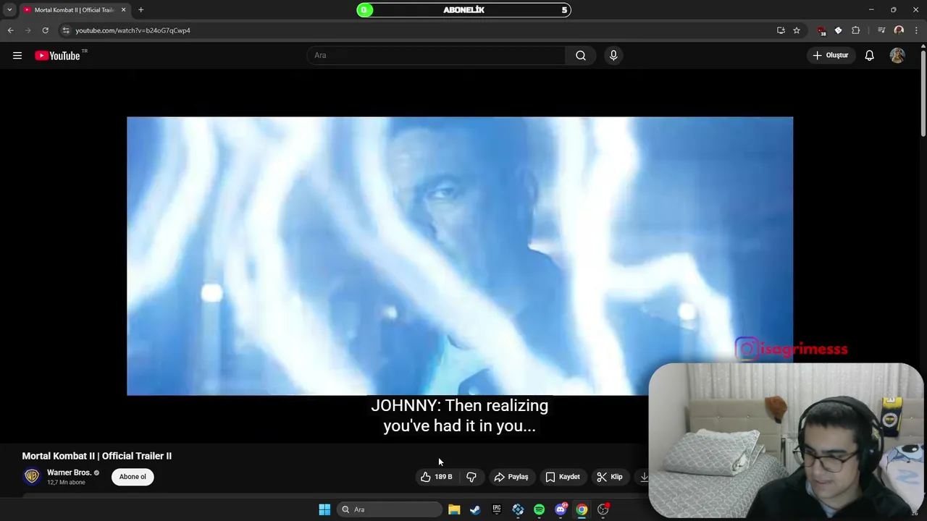Bookmark this page with the star icon
Viewport: 927px width, 521px height.
coord(797,30)
